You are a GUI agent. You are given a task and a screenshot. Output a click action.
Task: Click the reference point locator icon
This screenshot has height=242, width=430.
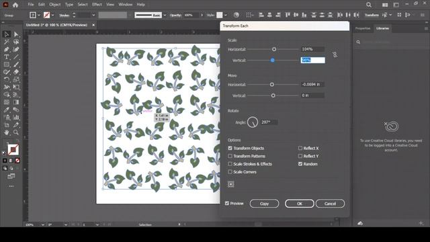point(231,184)
